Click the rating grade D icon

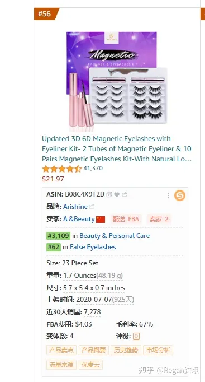(x=136, y=337)
